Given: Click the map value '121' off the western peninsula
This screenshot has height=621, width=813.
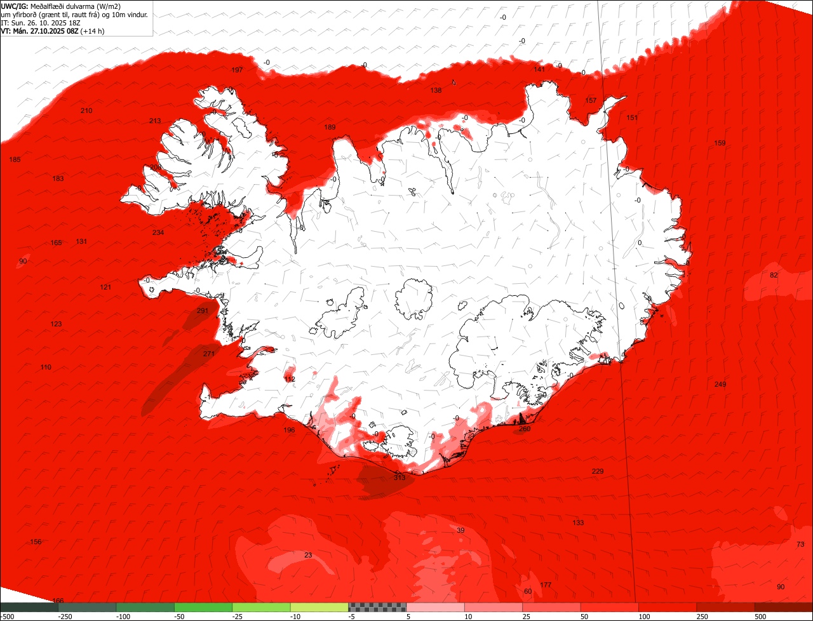Looking at the screenshot, I should (x=105, y=288).
